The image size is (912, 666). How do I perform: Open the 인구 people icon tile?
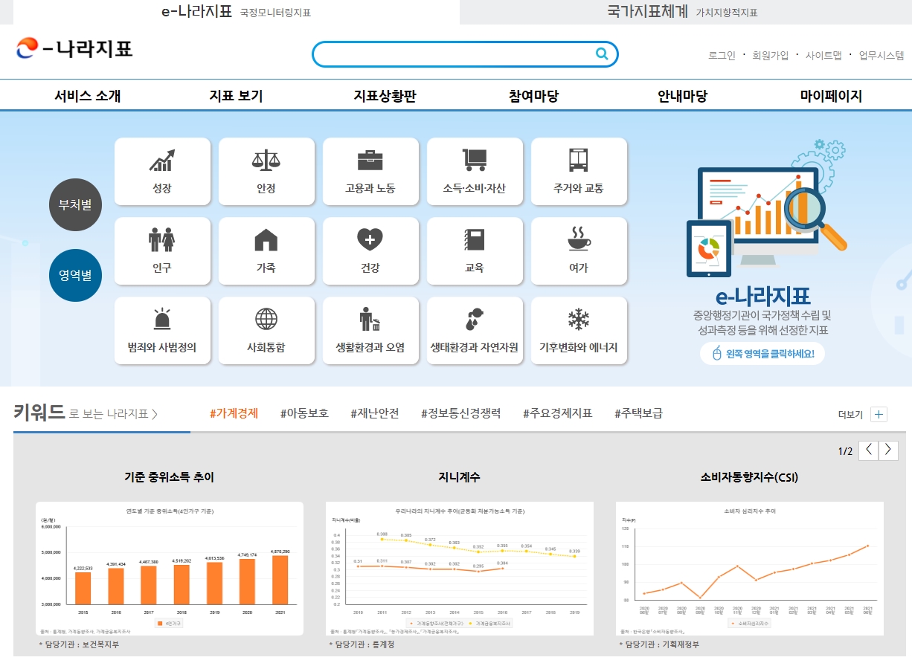coord(162,251)
